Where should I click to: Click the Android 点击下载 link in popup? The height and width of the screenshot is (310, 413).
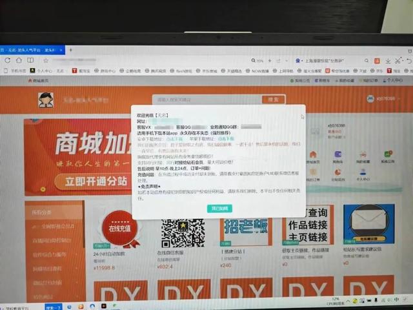174,139
